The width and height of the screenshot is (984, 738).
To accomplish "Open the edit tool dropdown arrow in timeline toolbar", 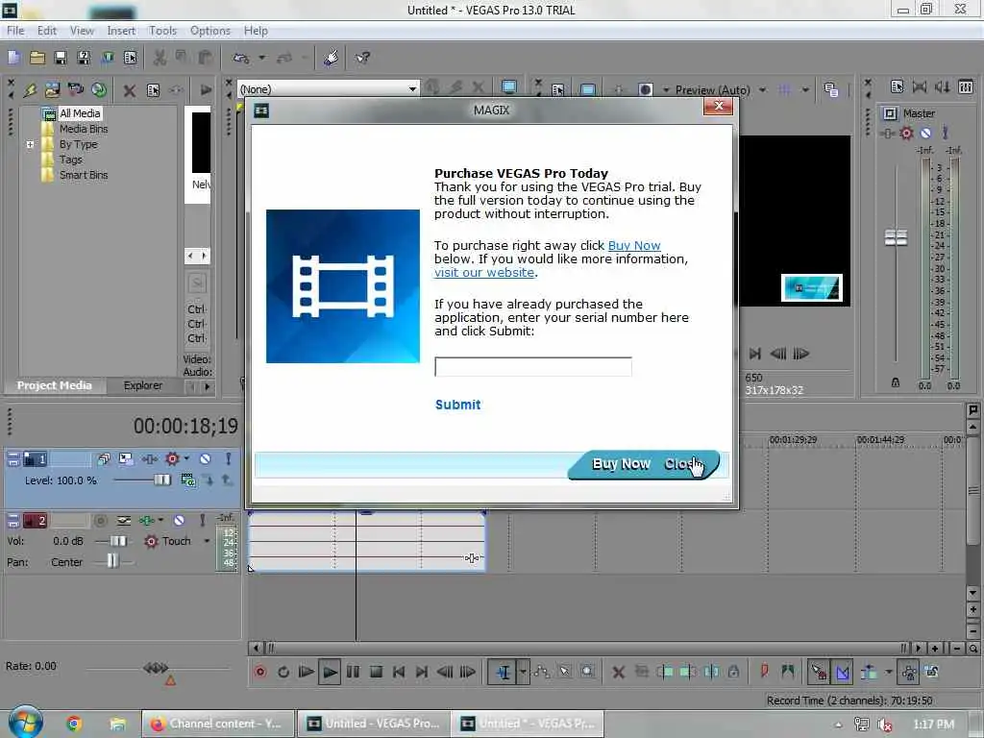I will (x=523, y=672).
